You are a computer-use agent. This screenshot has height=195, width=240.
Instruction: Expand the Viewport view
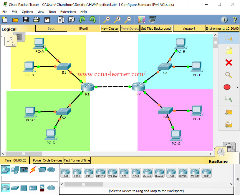(189, 28)
